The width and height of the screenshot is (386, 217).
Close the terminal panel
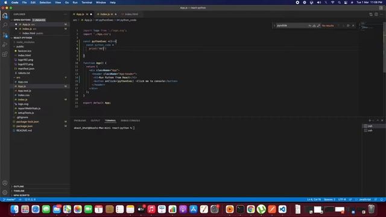point(382,121)
